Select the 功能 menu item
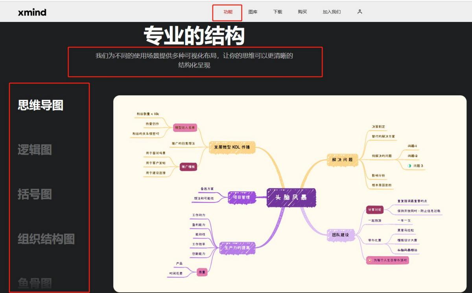 pos(227,12)
